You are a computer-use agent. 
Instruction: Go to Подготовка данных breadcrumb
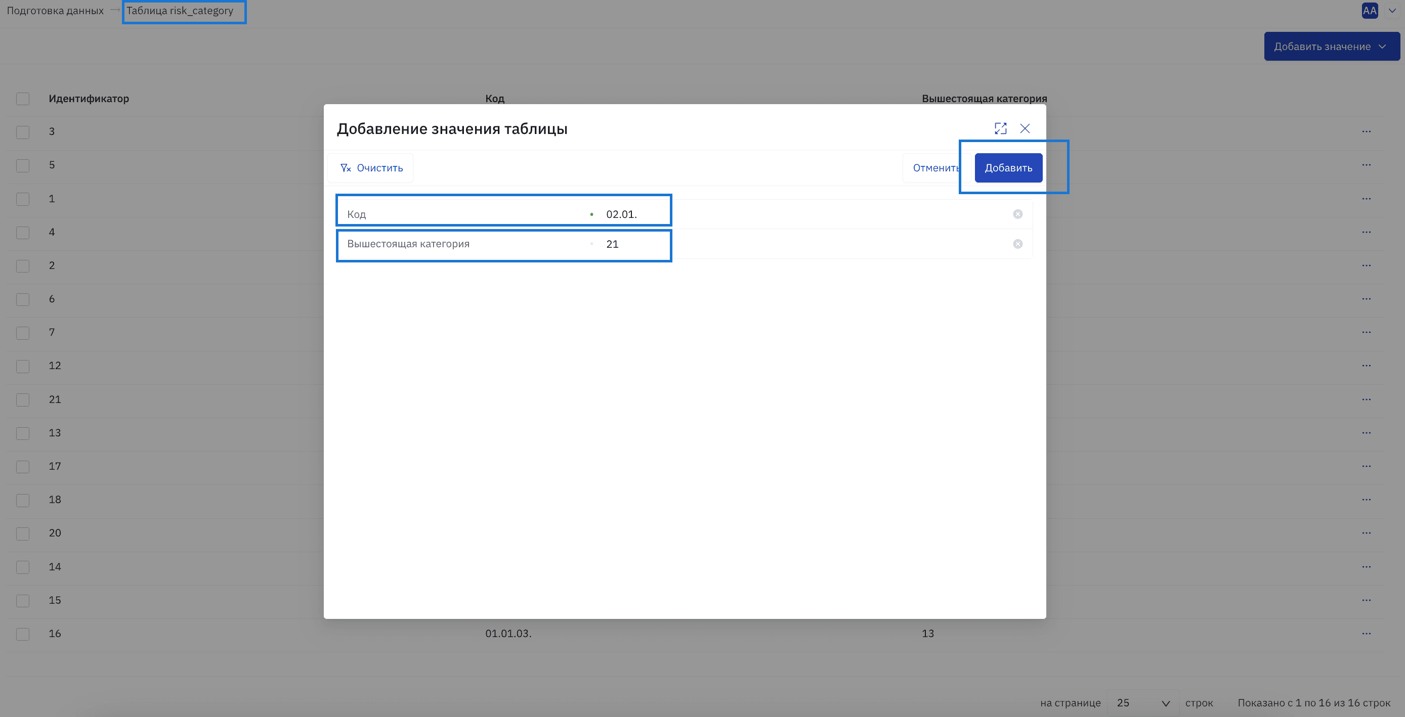(x=55, y=10)
